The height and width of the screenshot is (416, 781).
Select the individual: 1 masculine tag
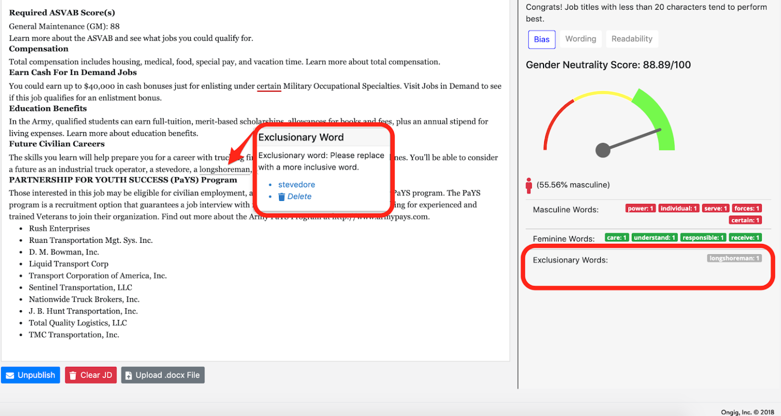pyautogui.click(x=678, y=209)
